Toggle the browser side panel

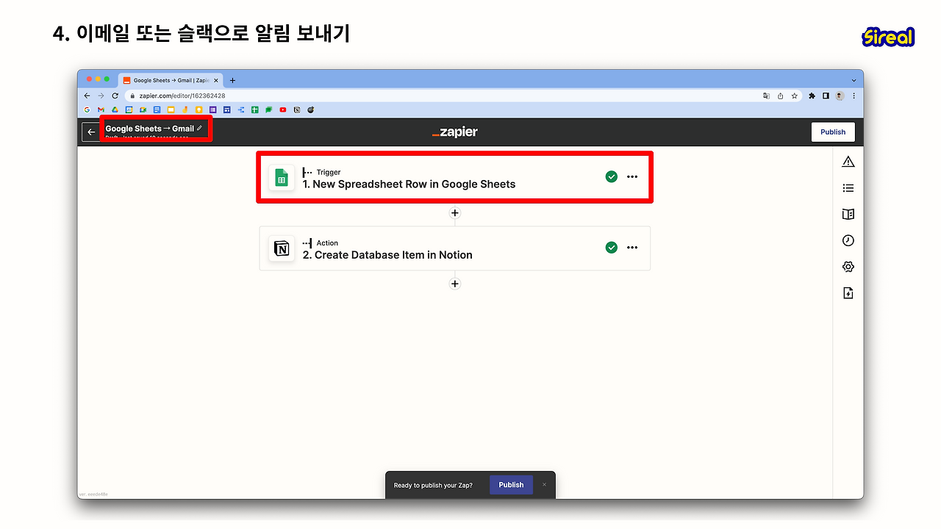point(826,96)
